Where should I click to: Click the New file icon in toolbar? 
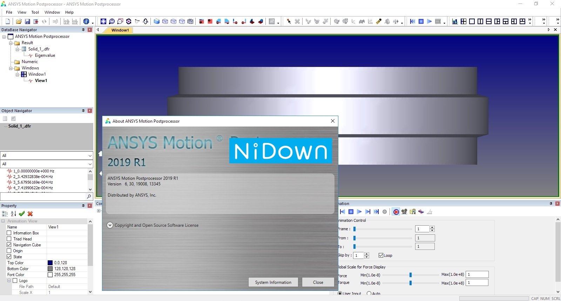coord(8,21)
